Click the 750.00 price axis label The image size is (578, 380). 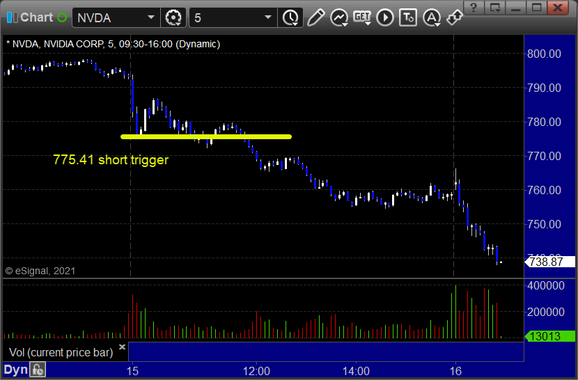click(544, 224)
